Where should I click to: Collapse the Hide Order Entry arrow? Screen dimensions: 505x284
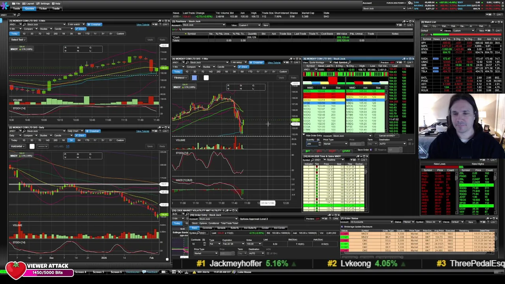303,135
